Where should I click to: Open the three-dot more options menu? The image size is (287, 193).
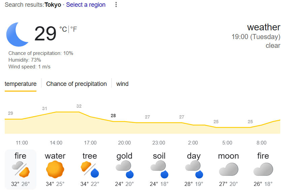116,5
